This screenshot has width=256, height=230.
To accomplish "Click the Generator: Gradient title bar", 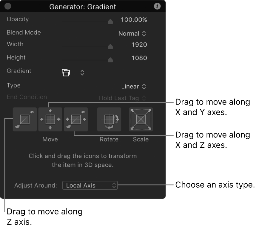I will click(x=83, y=6).
